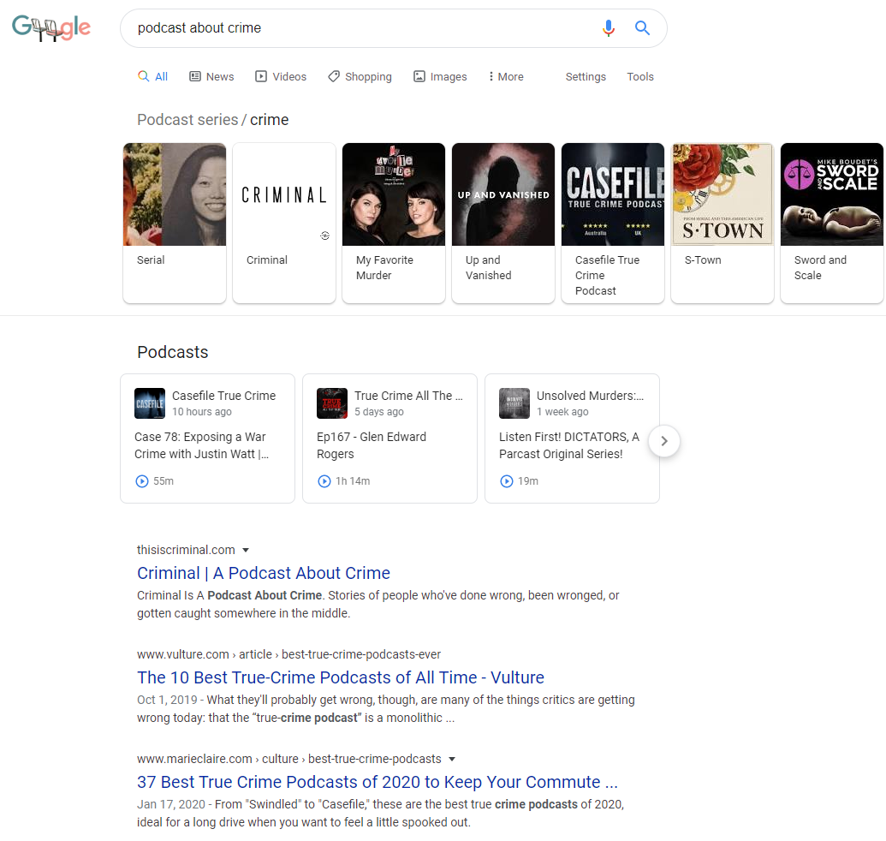The width and height of the screenshot is (886, 841).
Task: Click the microphone voice search icon
Action: [609, 28]
